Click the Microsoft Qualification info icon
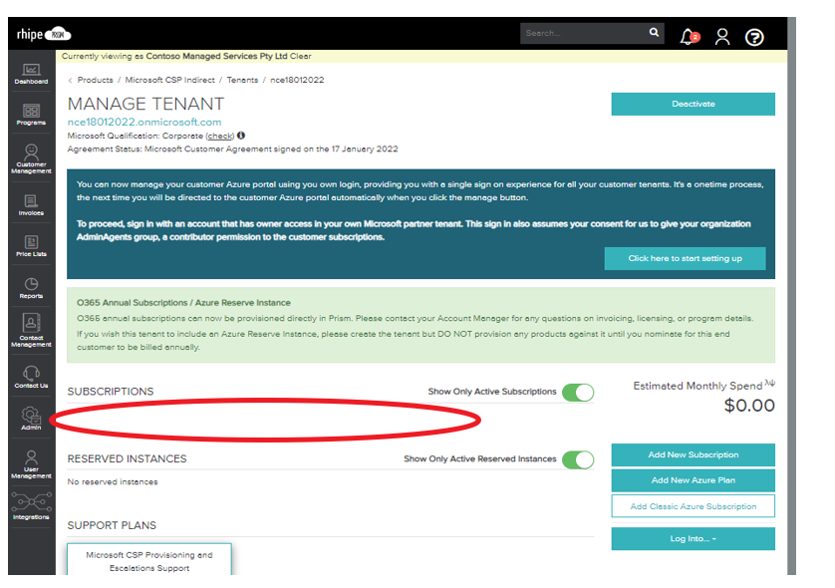 241,136
